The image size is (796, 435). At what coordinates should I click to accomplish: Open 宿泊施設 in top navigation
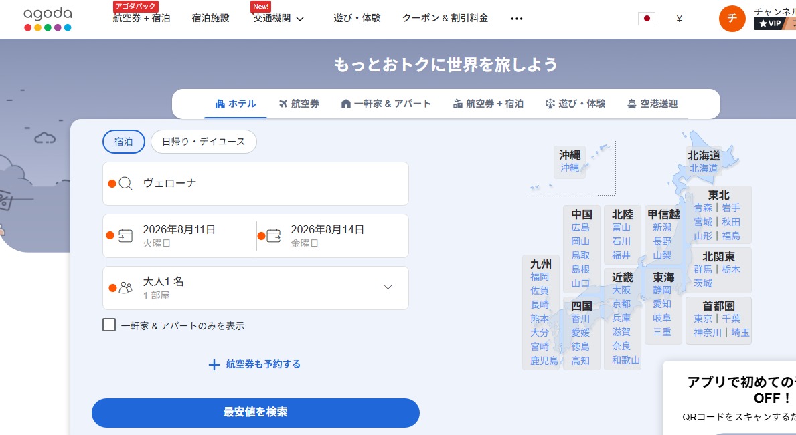pos(211,18)
